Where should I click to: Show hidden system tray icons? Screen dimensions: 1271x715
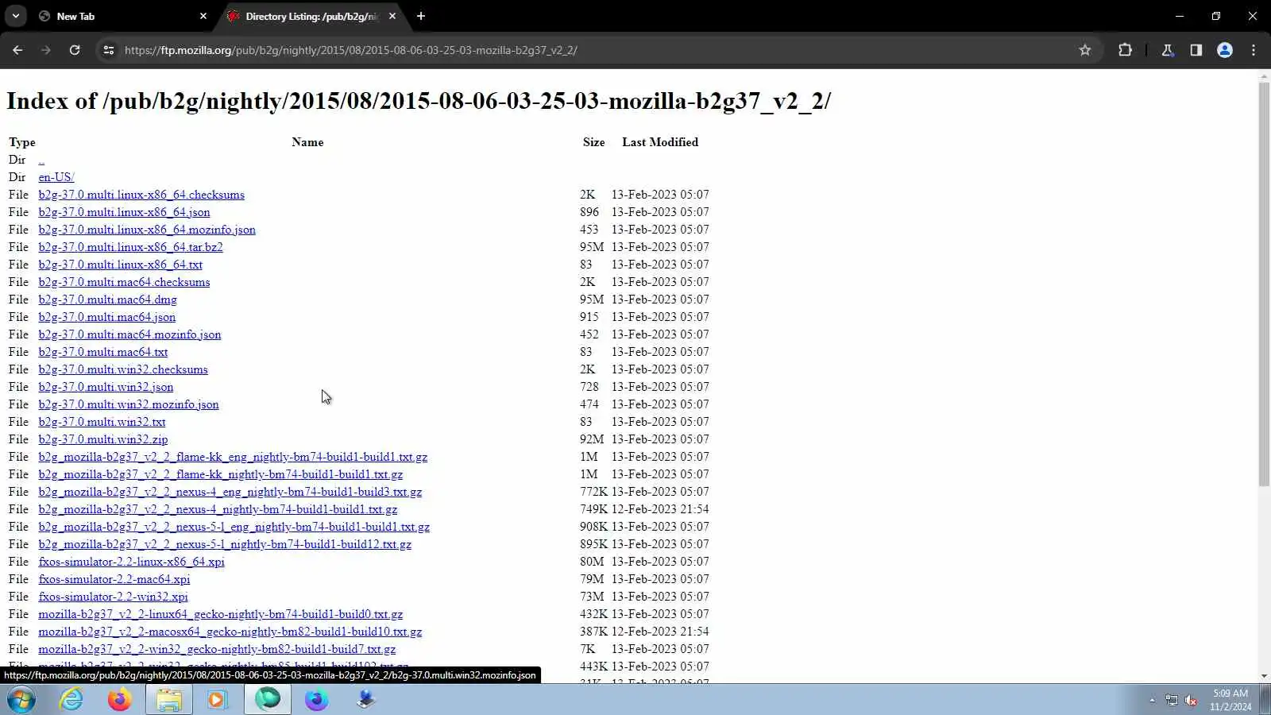click(x=1152, y=700)
